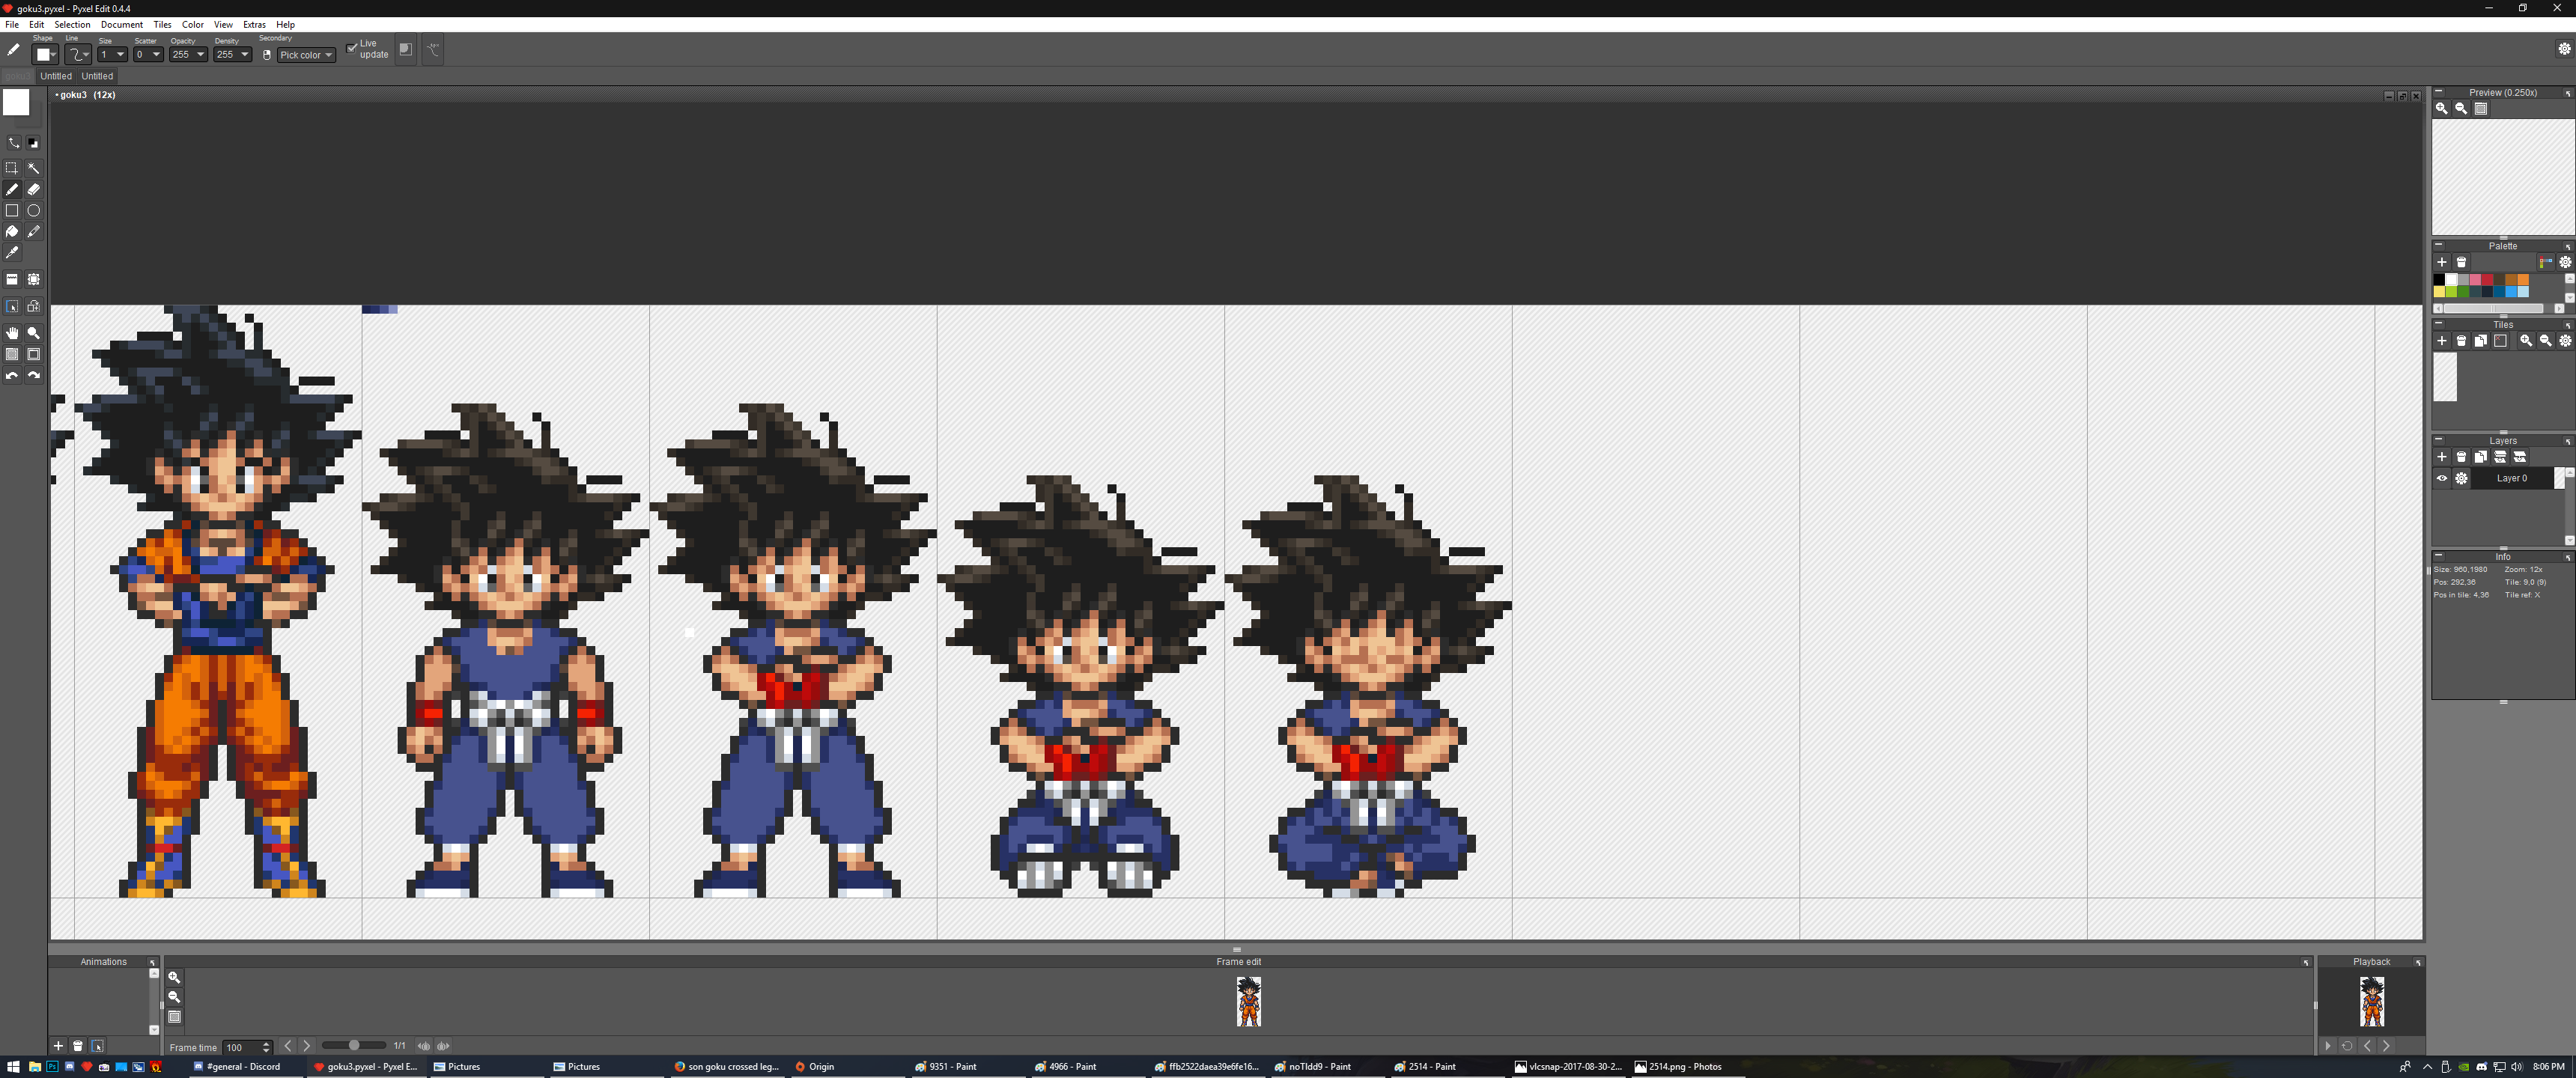Click the primary color swatch in toolbox

(x=16, y=102)
